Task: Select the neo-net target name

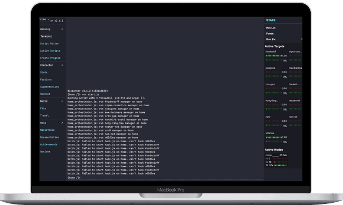Action: 293,117
